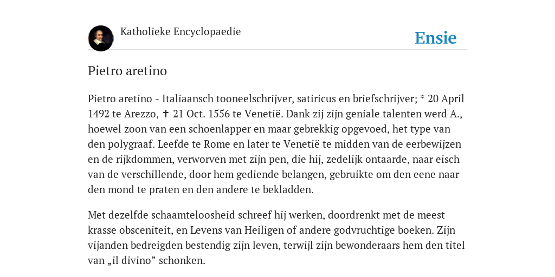555x277 pixels.
Task: Click the cross death symbol before '21 Oct.'
Action: click(x=165, y=114)
